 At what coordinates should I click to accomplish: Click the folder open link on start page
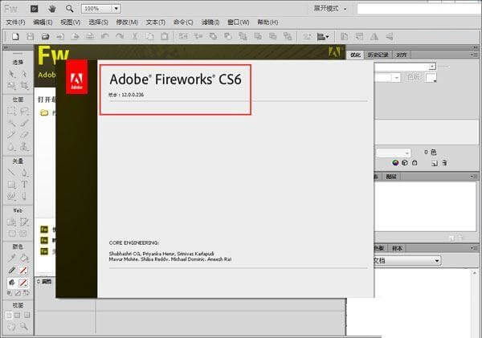44,112
